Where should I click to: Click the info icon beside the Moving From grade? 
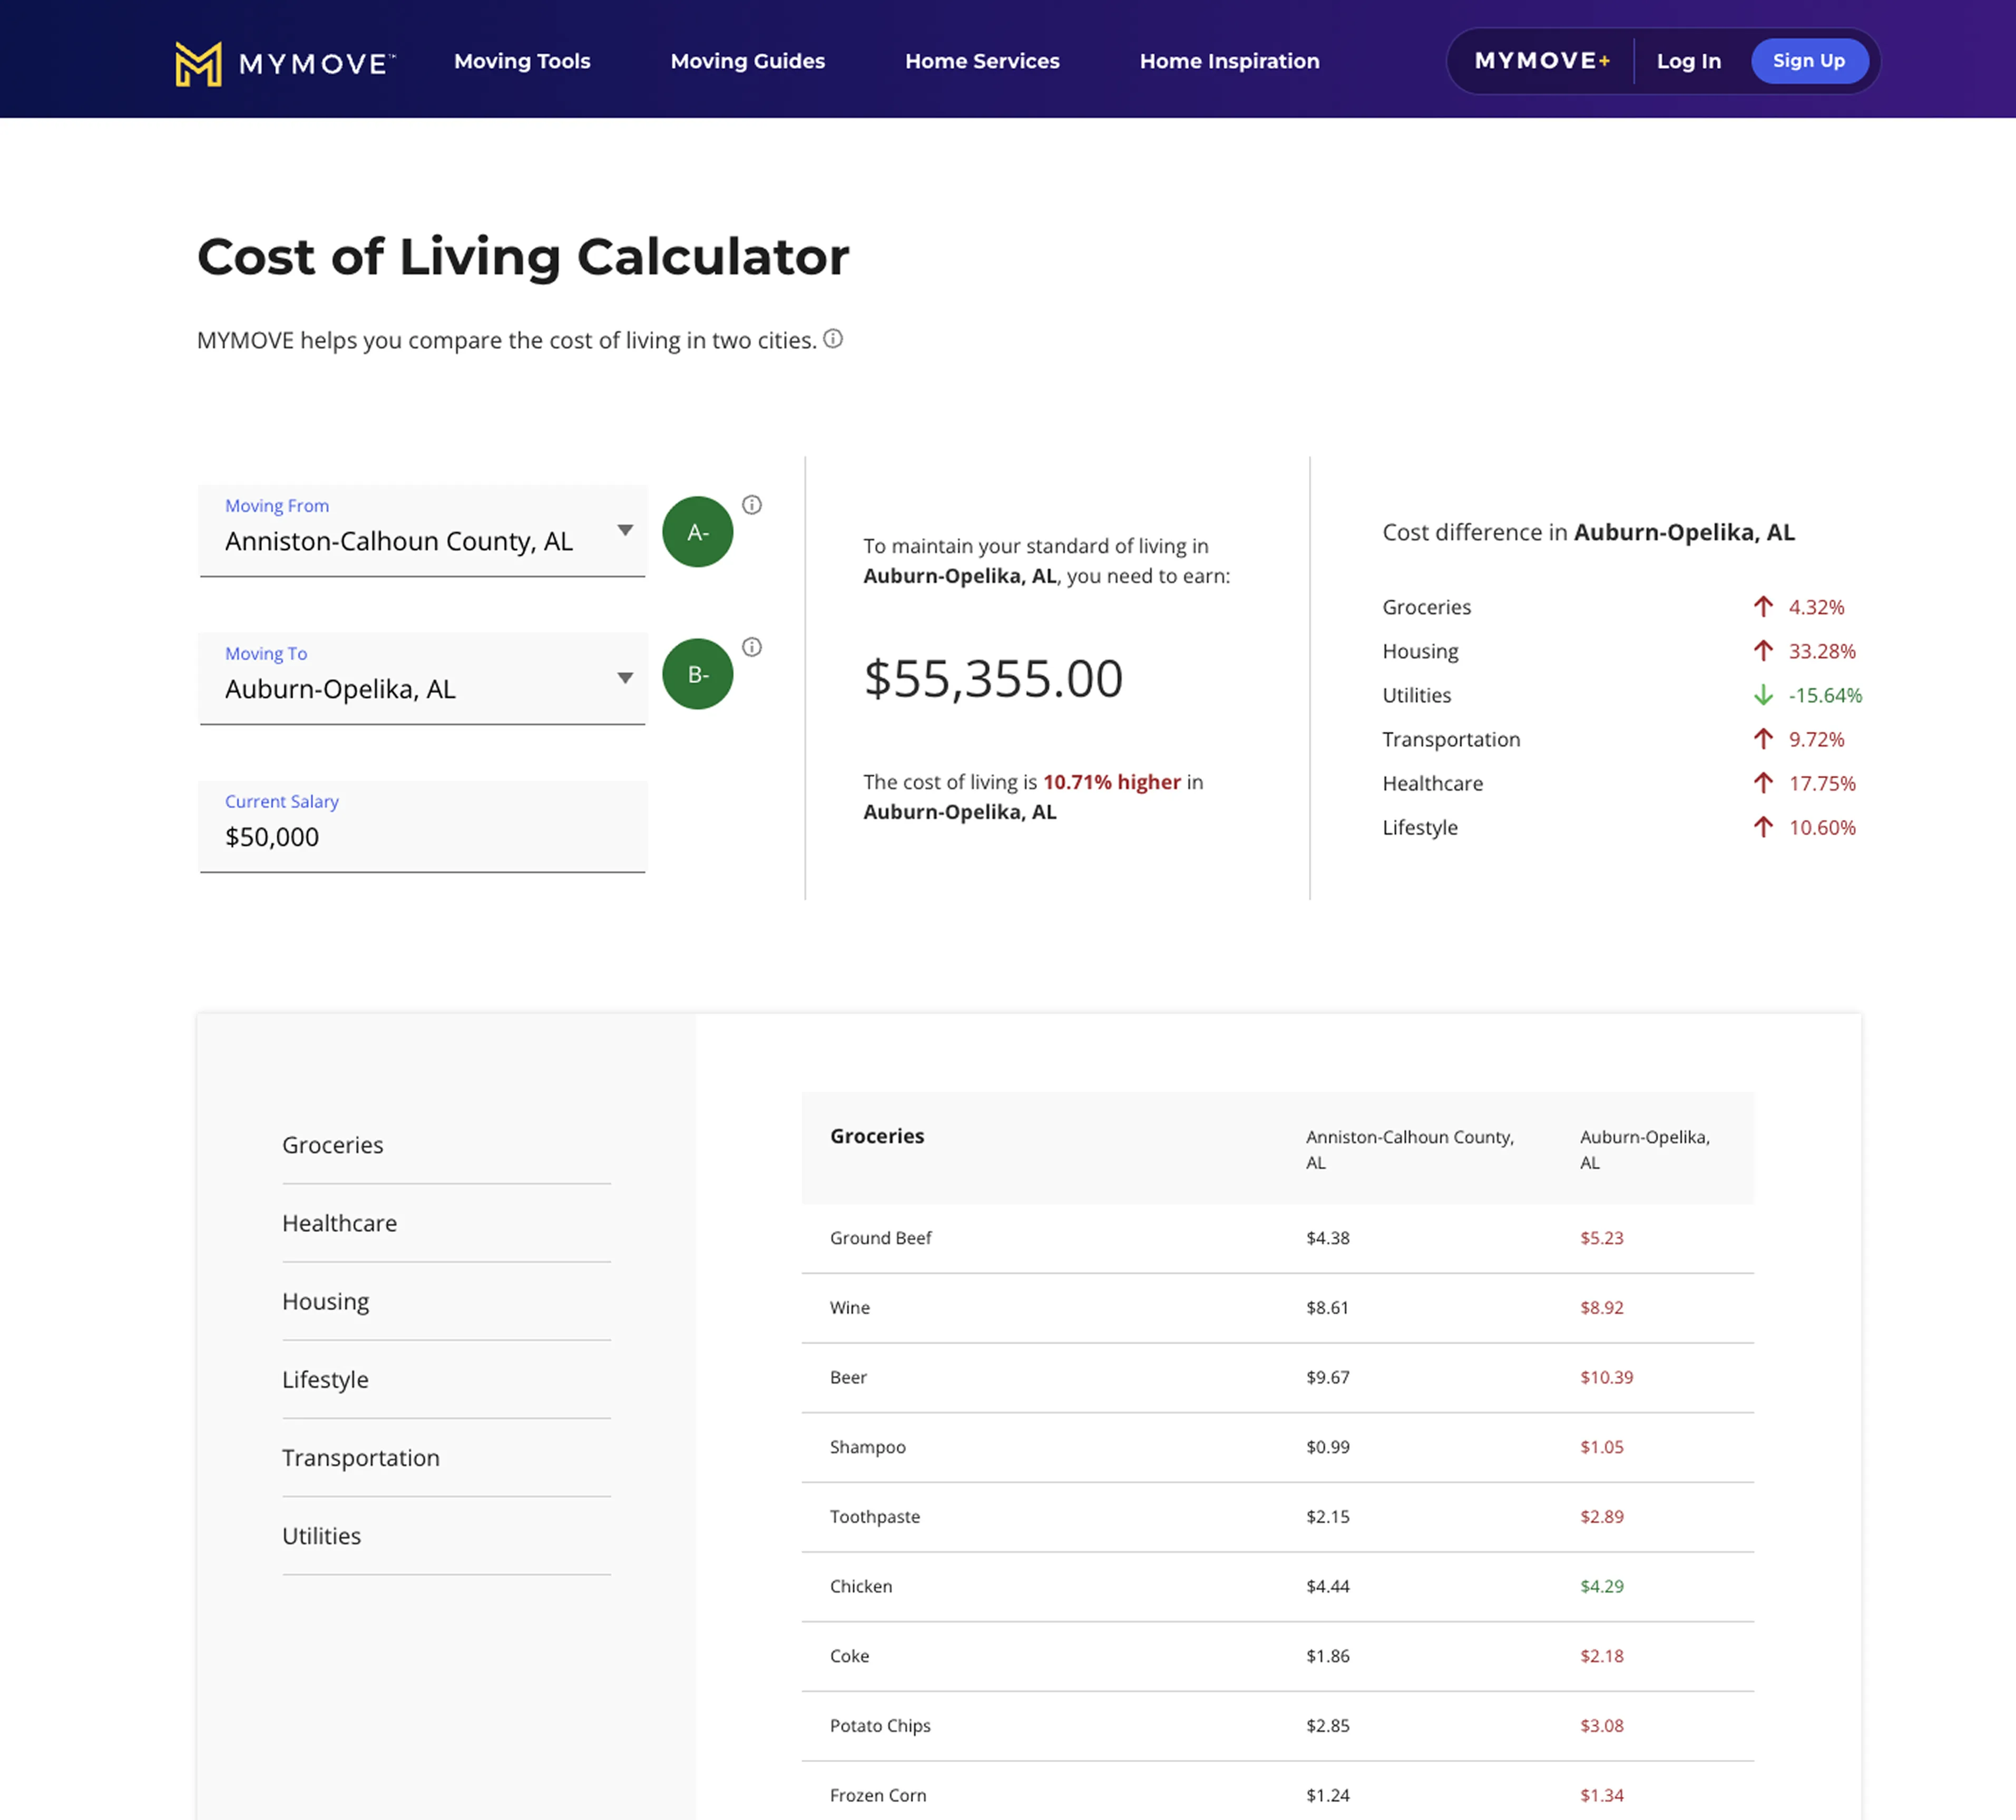click(x=753, y=505)
